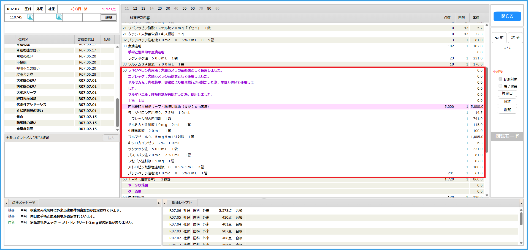Select the 関連レセプト tab
Screen dimensions: 528x250
click(x=182, y=203)
